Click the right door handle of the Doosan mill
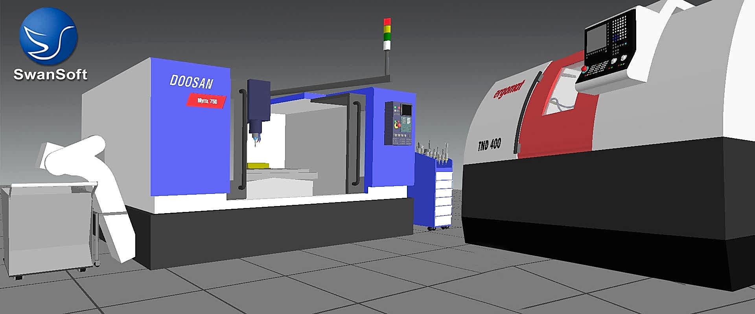 357,143
